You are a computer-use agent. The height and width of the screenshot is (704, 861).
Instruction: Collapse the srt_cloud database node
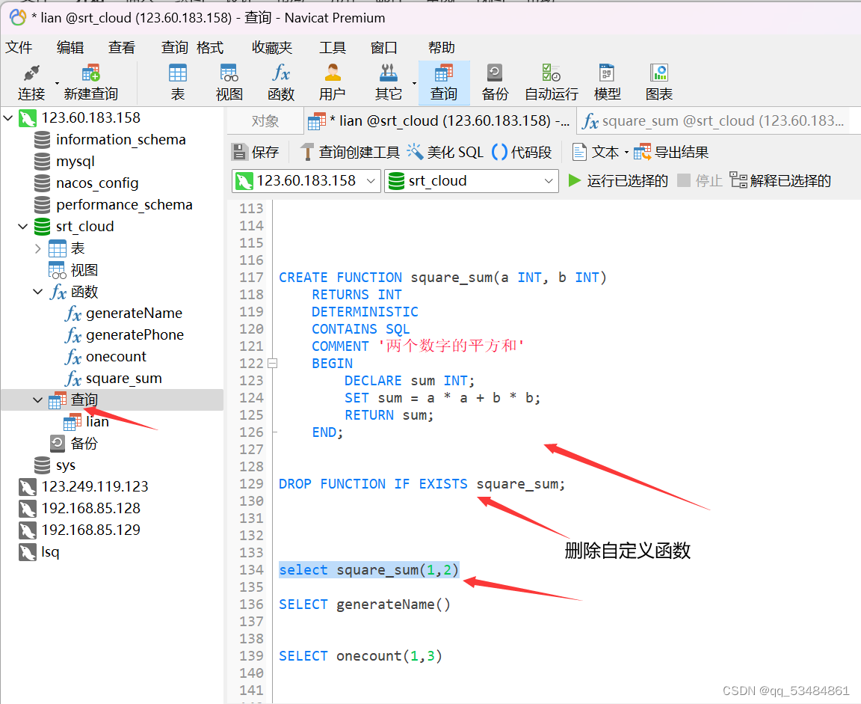tap(22, 226)
